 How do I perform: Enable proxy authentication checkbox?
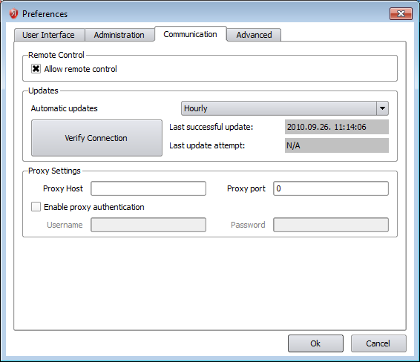point(36,207)
